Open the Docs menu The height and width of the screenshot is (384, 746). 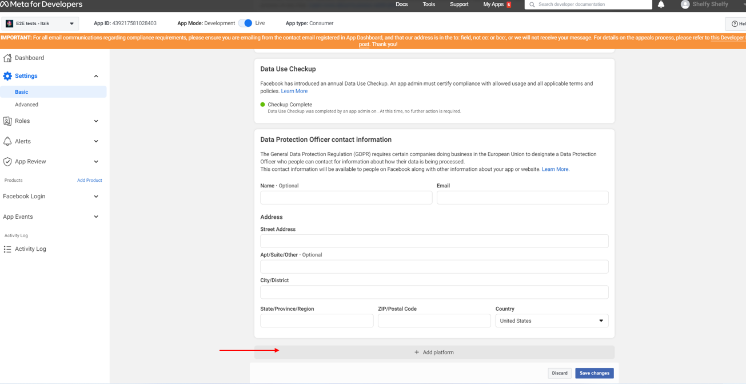pos(401,5)
